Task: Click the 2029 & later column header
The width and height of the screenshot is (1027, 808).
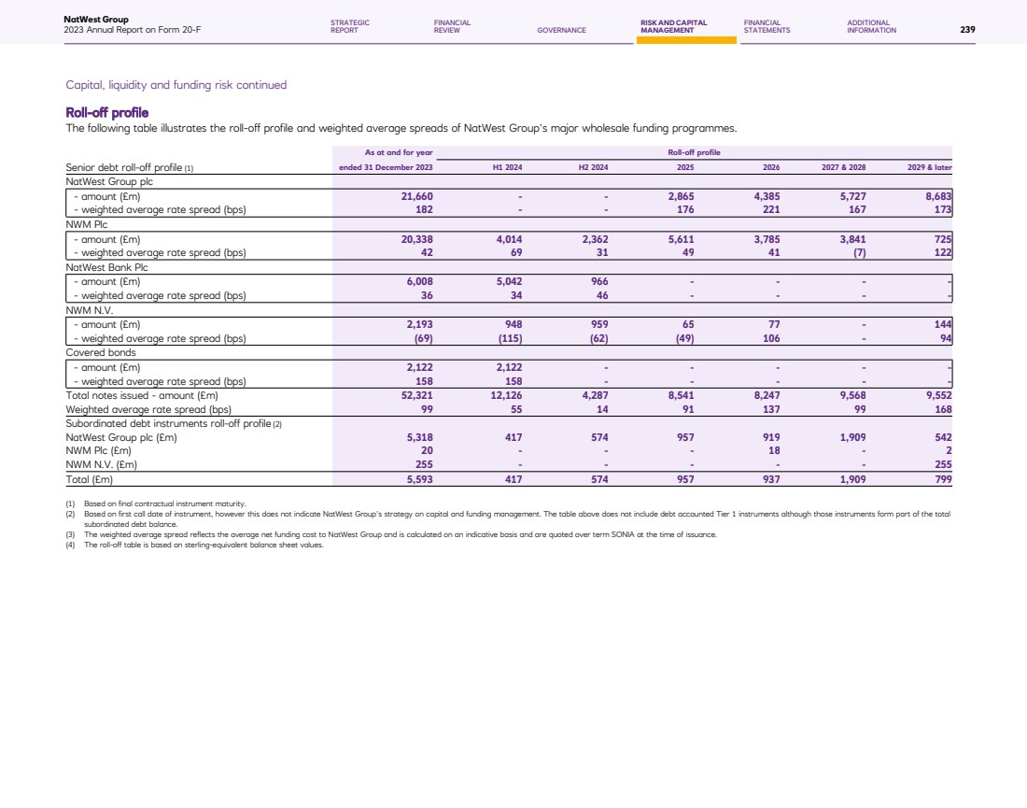Action: pyautogui.click(x=929, y=167)
